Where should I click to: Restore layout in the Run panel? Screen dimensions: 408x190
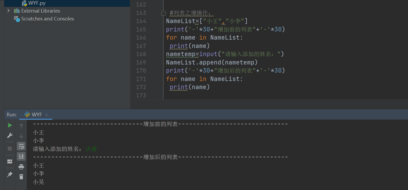coord(10,161)
